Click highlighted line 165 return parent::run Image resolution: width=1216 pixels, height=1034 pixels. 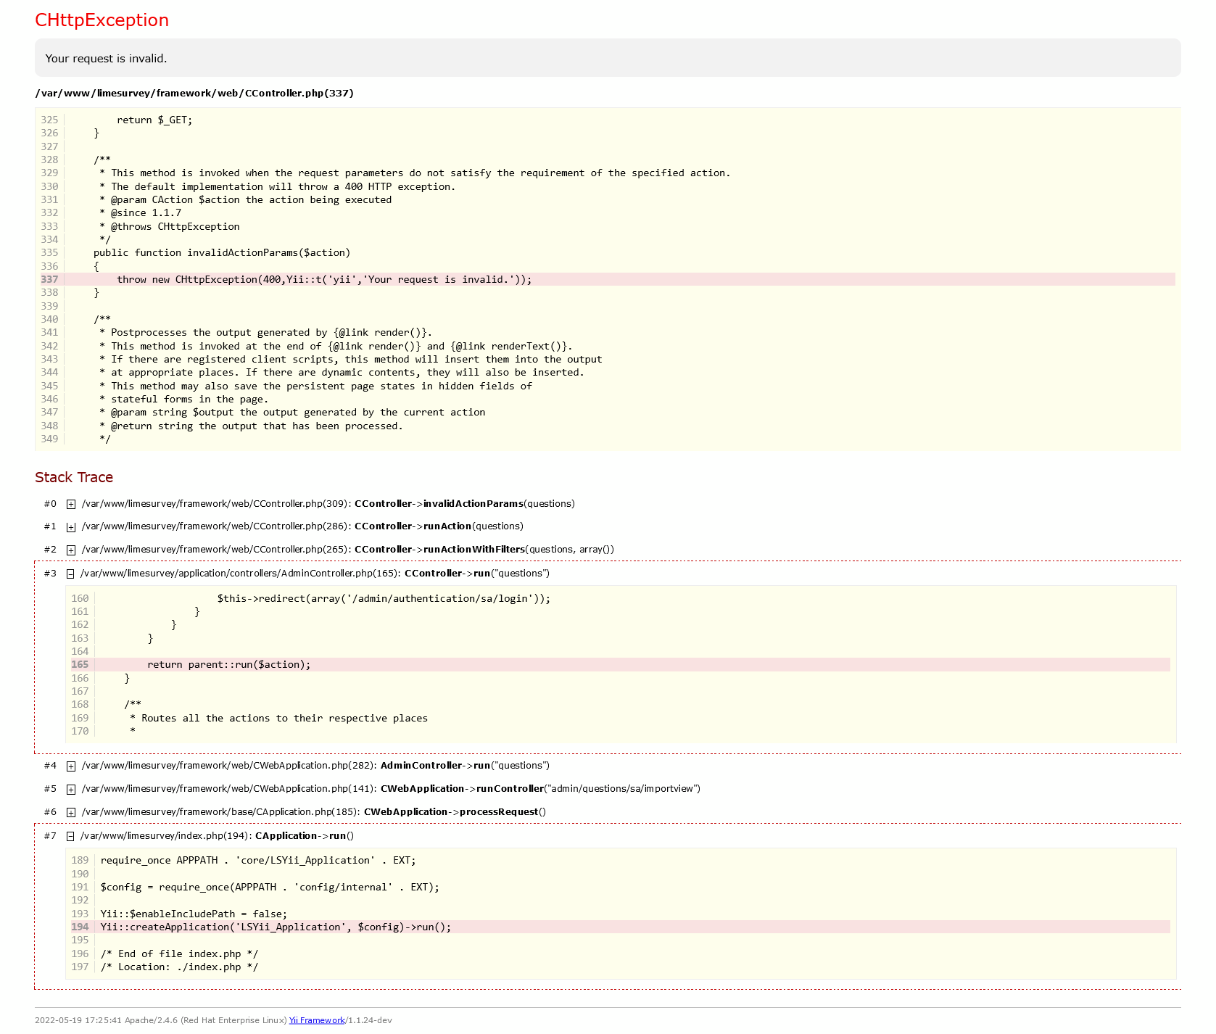228,665
